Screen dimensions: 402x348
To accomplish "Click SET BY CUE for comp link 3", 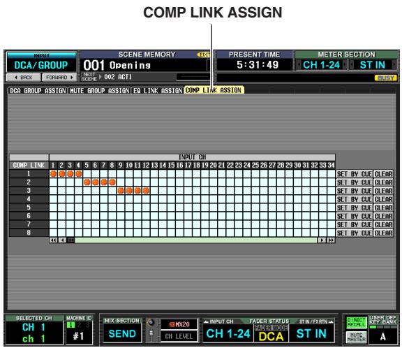I will pyautogui.click(x=354, y=191).
